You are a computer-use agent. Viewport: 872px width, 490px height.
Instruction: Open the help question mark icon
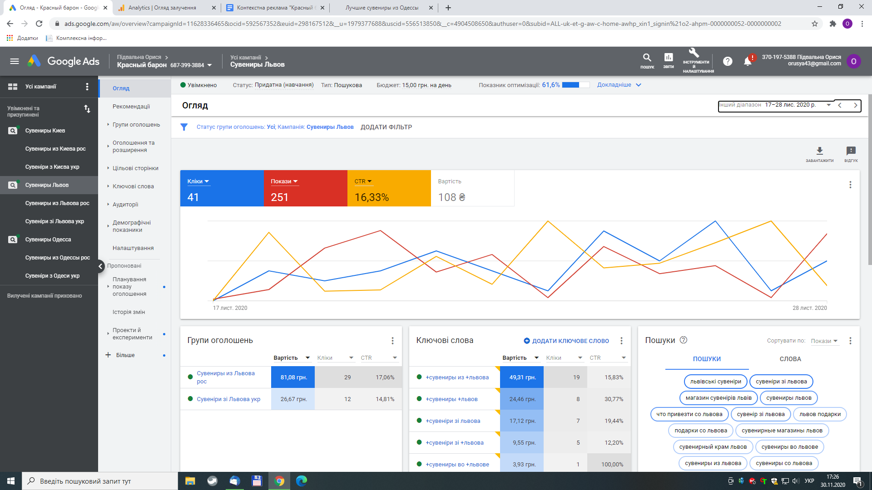pyautogui.click(x=728, y=61)
